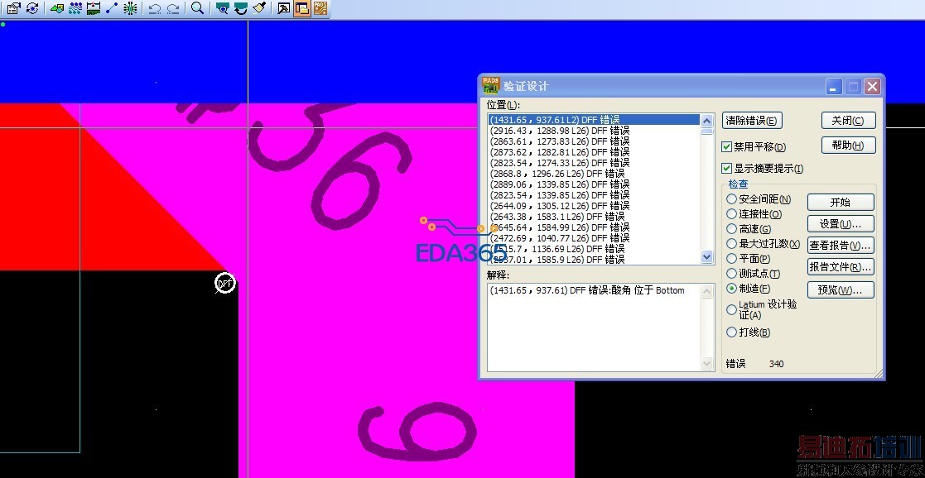Select error row (2644.09, 1305.12 L26)
Image resolution: width=925 pixels, height=478 pixels.
pyautogui.click(x=594, y=206)
